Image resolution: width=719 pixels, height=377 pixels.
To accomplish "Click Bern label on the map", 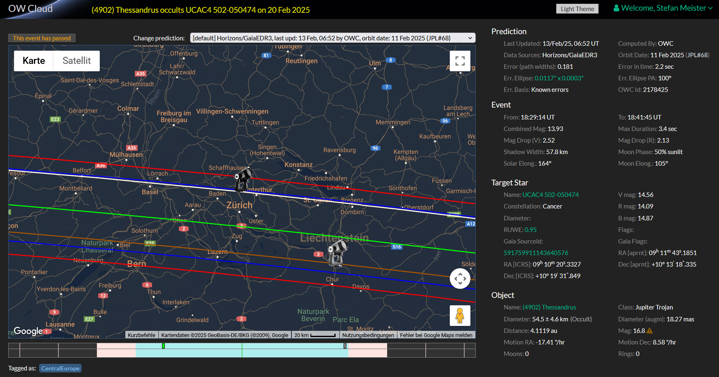I will (x=136, y=263).
